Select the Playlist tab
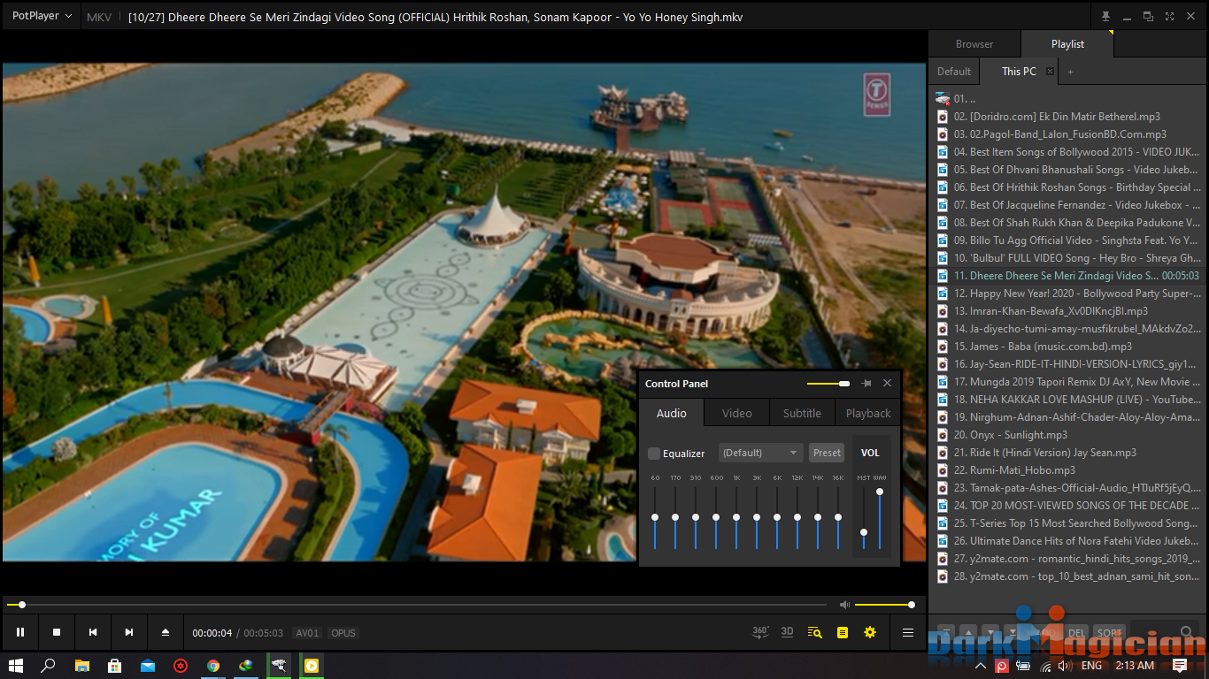 (x=1067, y=44)
